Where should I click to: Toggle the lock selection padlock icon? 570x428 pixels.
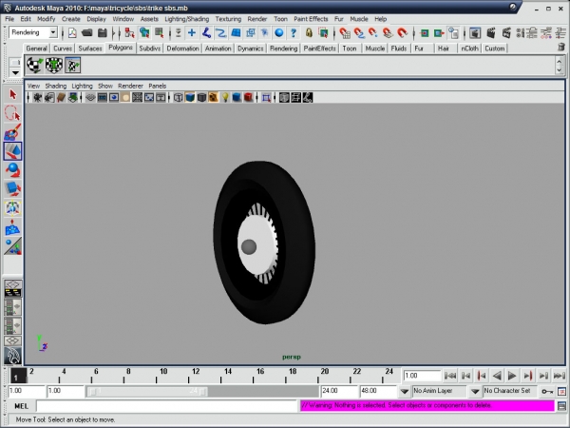tap(309, 33)
